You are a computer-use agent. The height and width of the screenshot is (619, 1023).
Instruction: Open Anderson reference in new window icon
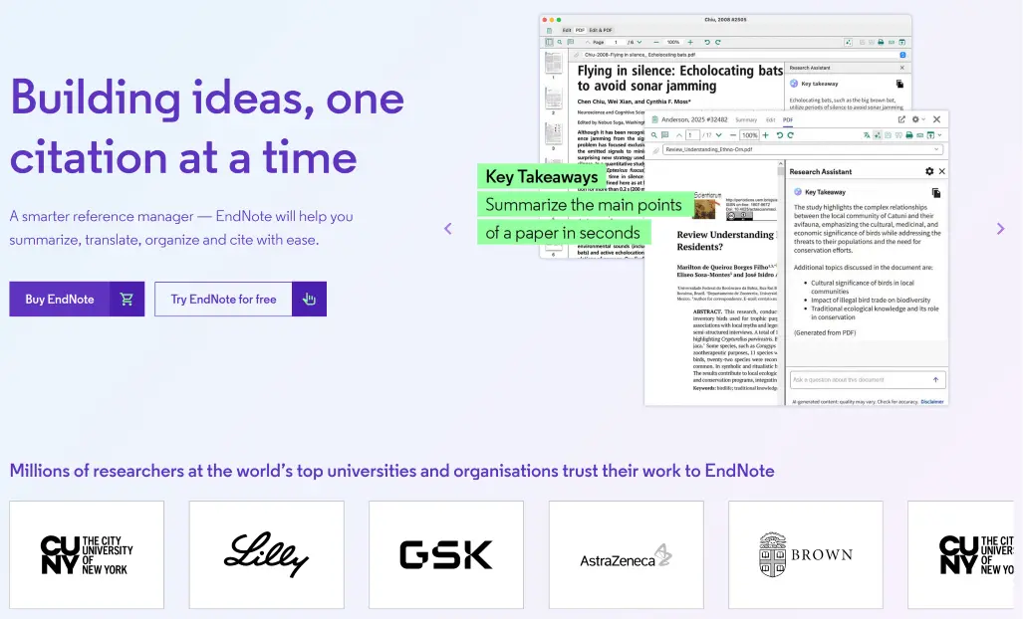click(901, 119)
